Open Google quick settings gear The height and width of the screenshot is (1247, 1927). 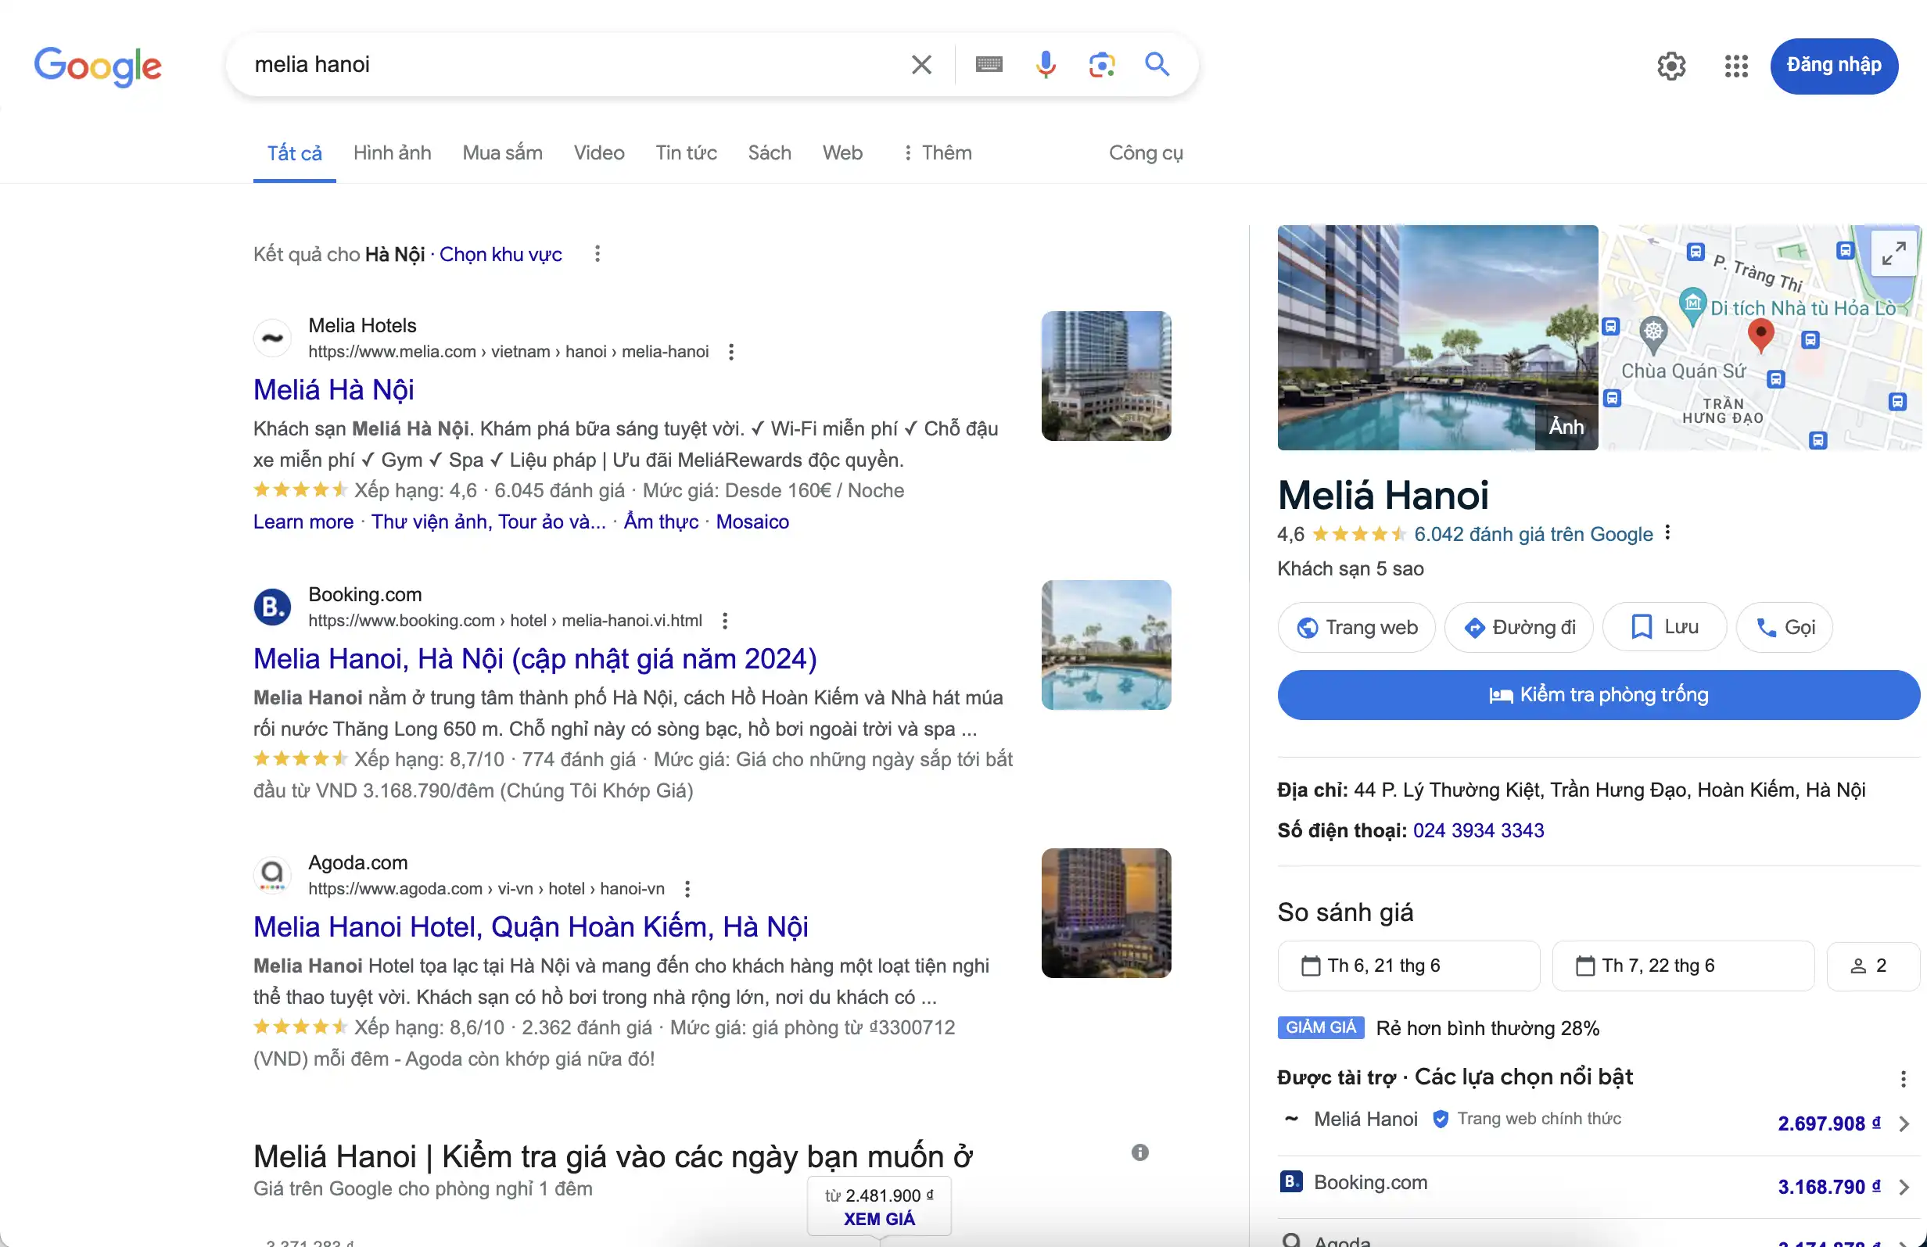pyautogui.click(x=1671, y=66)
